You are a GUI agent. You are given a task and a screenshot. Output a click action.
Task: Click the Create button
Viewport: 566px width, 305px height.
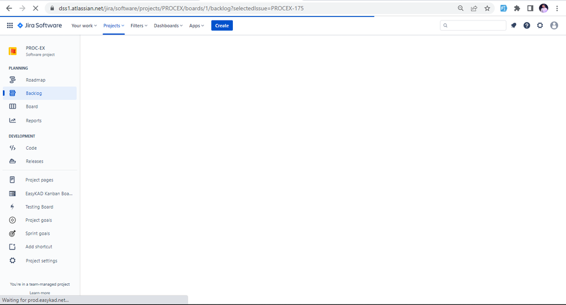coord(222,26)
